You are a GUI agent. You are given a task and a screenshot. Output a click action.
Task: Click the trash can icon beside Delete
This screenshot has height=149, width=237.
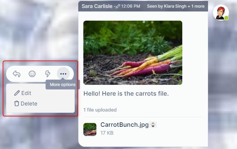pos(17,104)
